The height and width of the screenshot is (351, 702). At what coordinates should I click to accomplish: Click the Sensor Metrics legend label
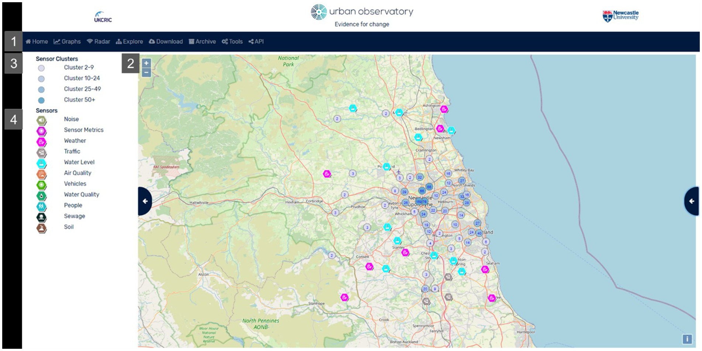pyautogui.click(x=84, y=130)
